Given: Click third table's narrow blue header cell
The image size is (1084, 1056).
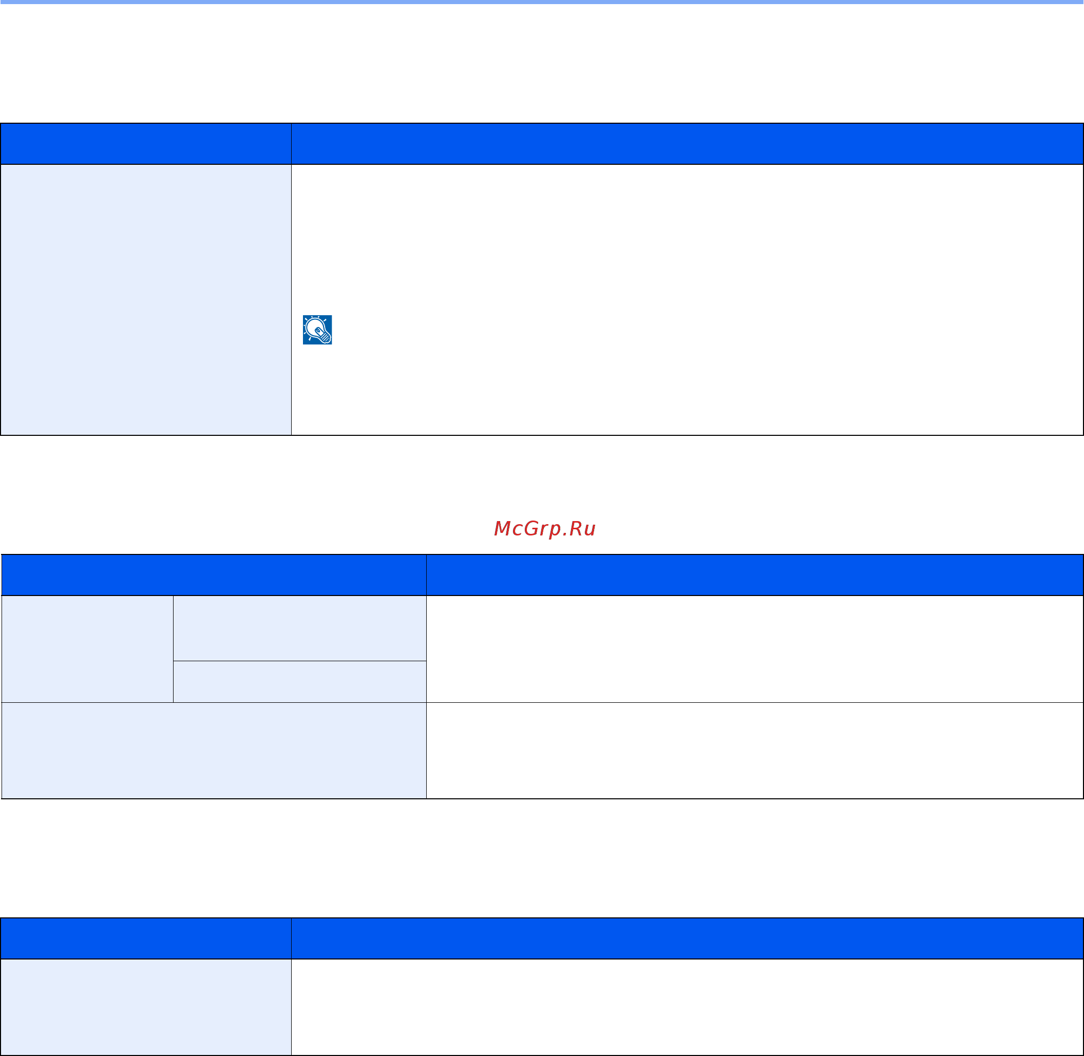Looking at the screenshot, I should tap(146, 938).
